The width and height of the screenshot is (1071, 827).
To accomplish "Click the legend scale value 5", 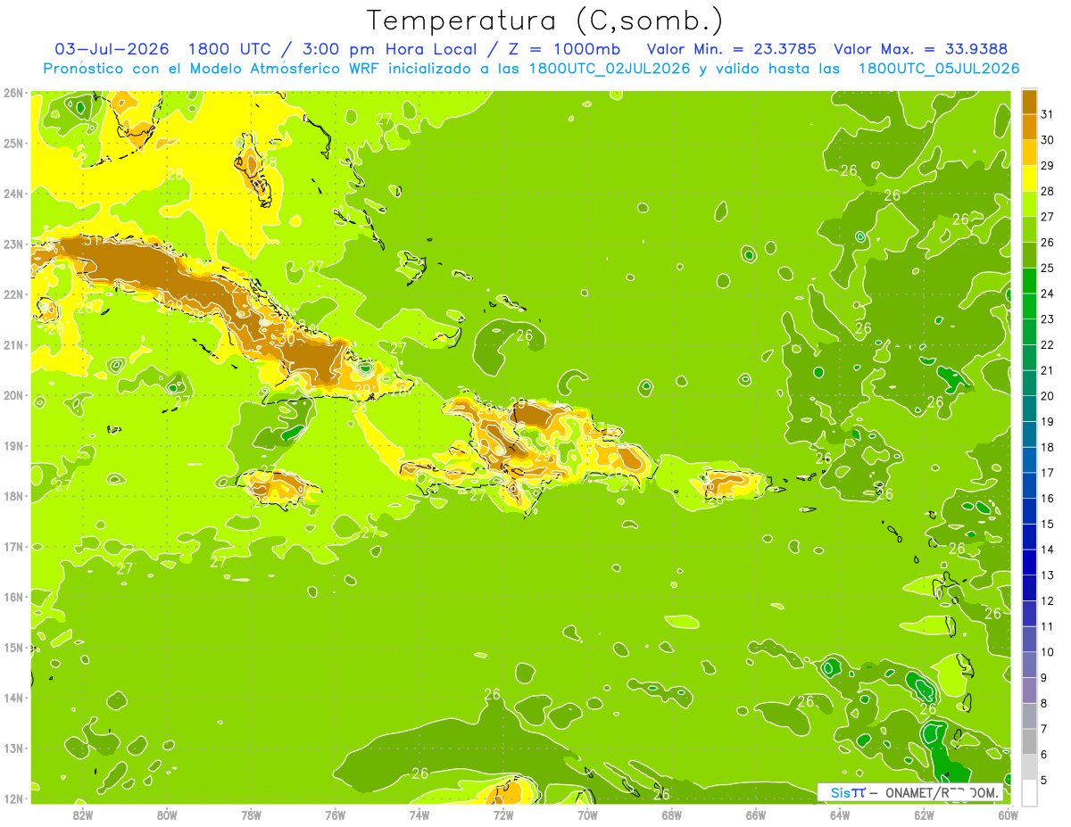I will (1044, 780).
